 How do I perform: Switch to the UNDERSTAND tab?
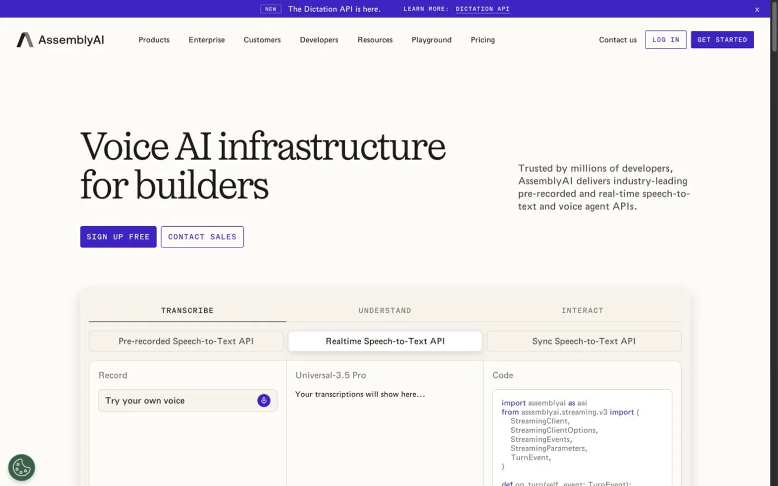385,310
